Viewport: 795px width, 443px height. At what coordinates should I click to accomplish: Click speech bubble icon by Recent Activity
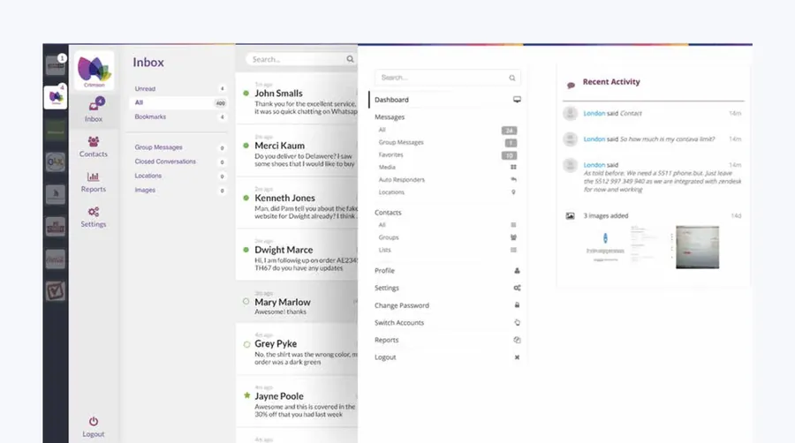[x=571, y=85]
